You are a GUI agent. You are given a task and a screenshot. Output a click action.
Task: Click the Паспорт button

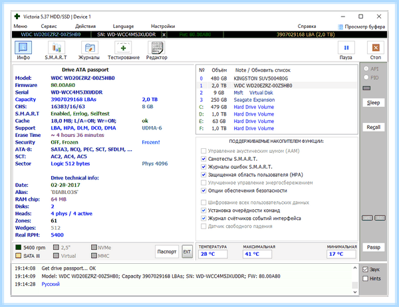[x=167, y=252]
